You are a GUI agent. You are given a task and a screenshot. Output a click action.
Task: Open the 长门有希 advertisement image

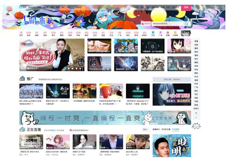[172, 95]
